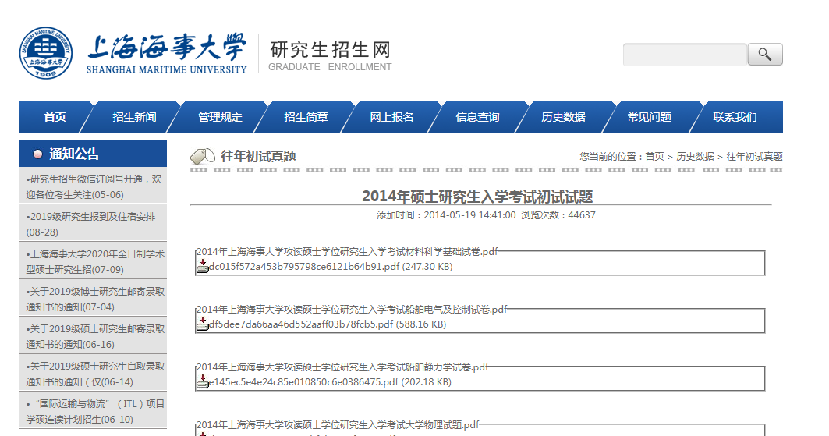Viewport: 829px width, 436px height.
Task: Open 常见问题 navigation item
Action: (x=649, y=117)
